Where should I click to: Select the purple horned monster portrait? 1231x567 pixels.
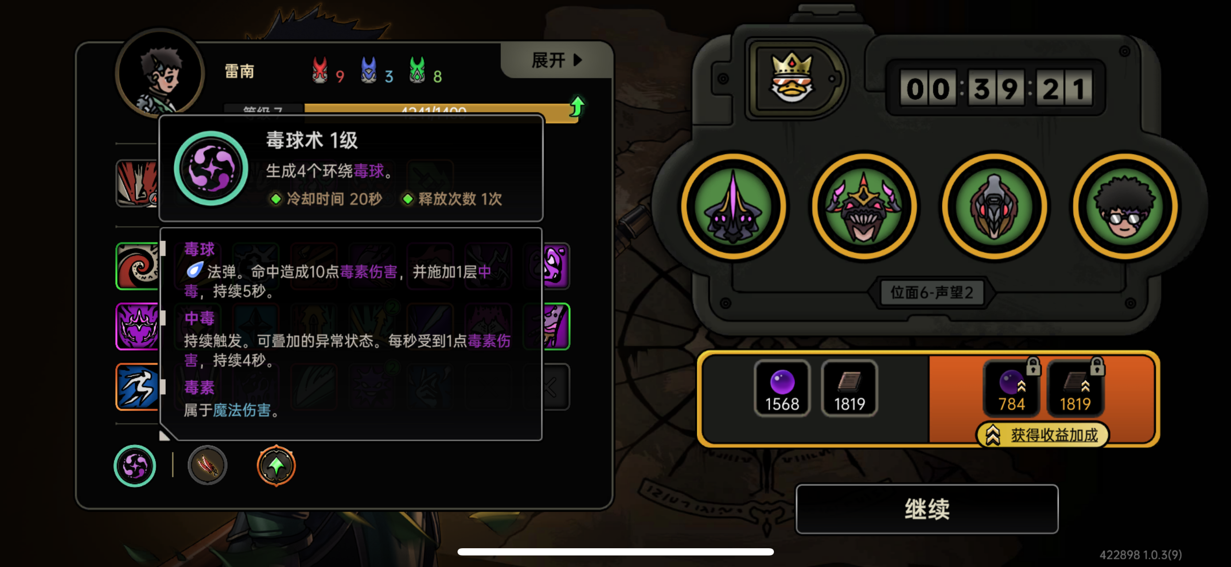coord(733,207)
